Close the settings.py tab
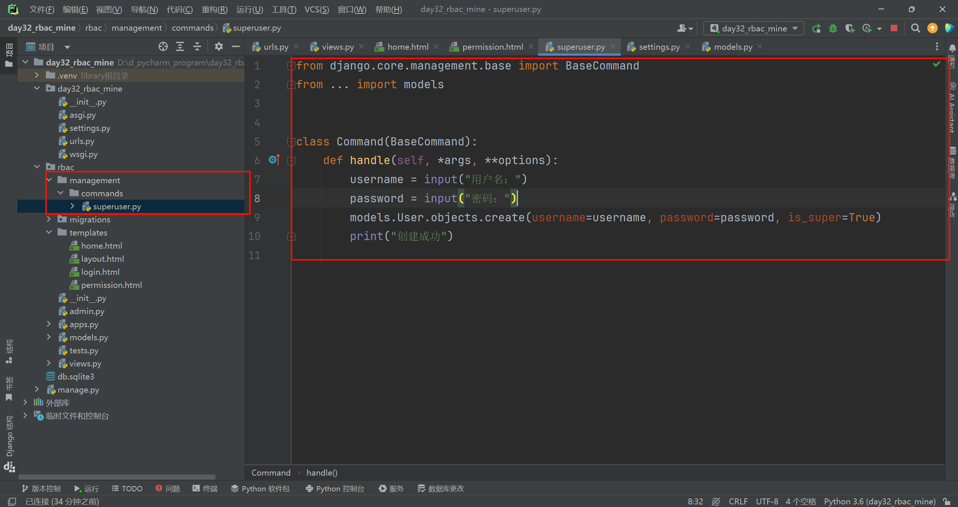The image size is (958, 507). (x=688, y=46)
